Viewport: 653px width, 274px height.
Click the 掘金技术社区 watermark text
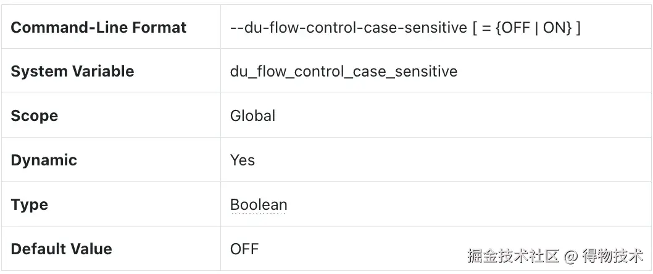click(x=513, y=255)
